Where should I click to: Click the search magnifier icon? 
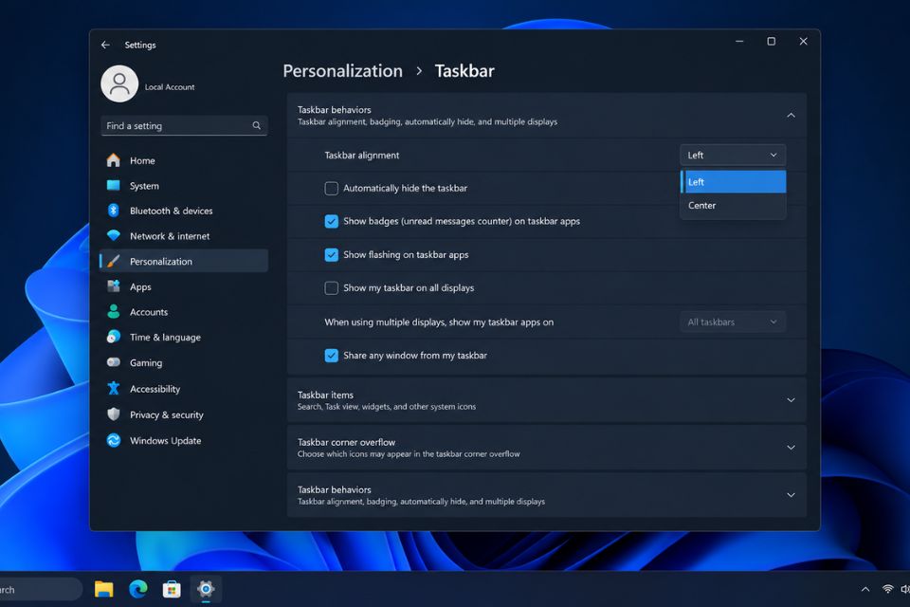click(256, 125)
